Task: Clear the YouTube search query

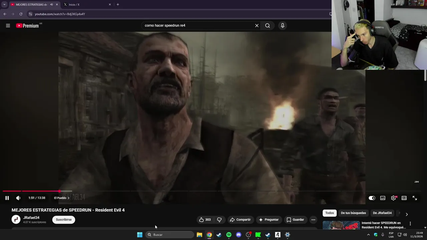Action: [x=257, y=26]
